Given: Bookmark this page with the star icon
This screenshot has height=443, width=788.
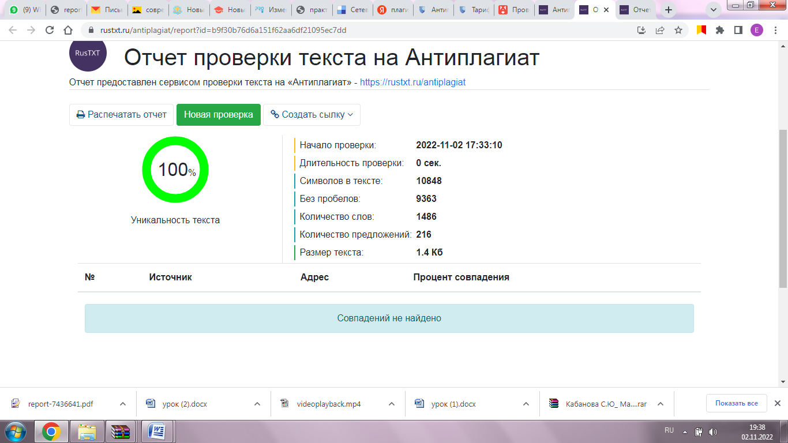Looking at the screenshot, I should coord(678,30).
